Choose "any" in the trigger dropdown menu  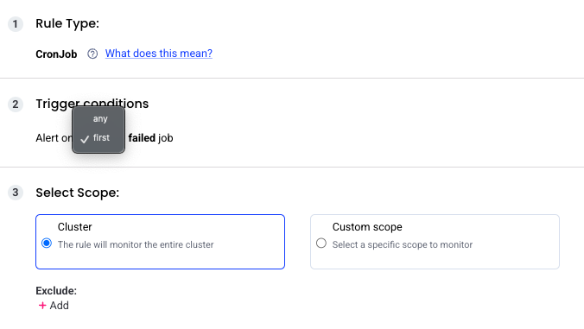pyautogui.click(x=98, y=118)
